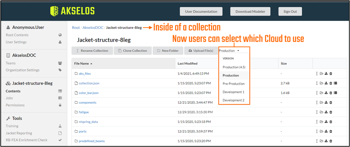Click the move-folder icon for fatigue

(x=321, y=112)
